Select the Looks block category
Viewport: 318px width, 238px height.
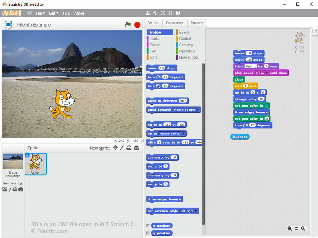[x=154, y=39]
